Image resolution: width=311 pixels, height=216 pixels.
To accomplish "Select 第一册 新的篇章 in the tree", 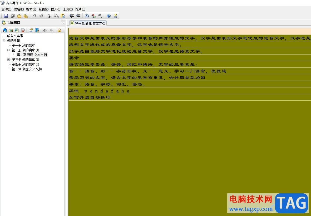I will (23, 45).
